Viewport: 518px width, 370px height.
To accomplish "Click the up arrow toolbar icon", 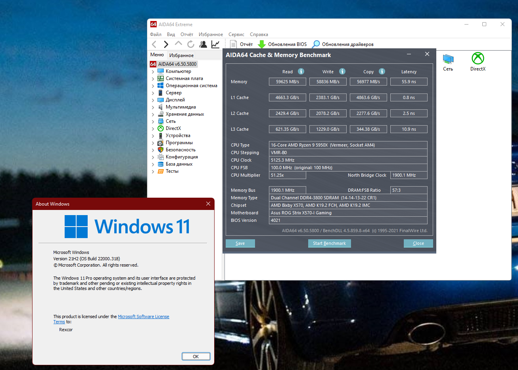I will point(178,44).
